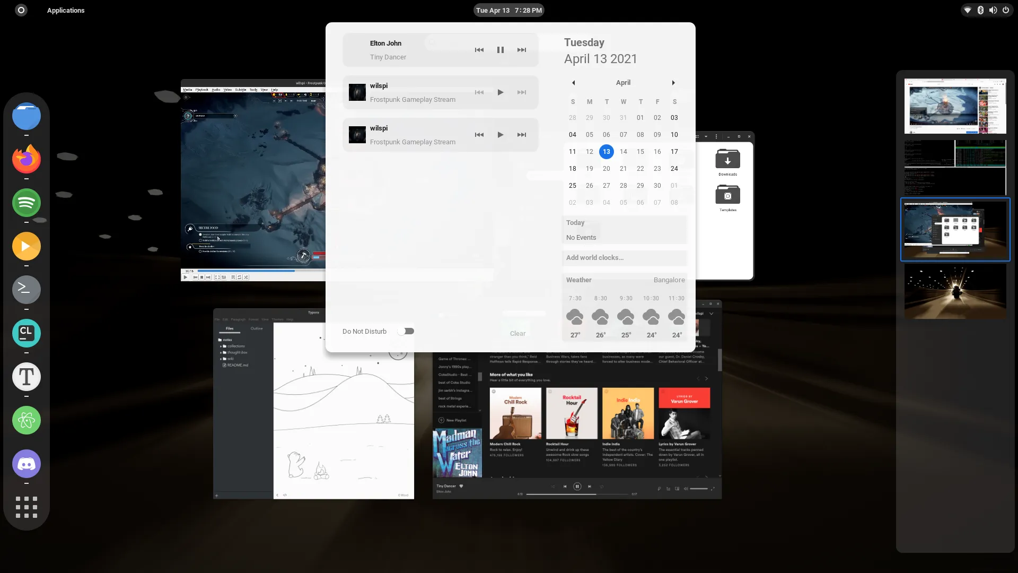Open the volume indicator in top bar
The width and height of the screenshot is (1018, 573).
[993, 10]
